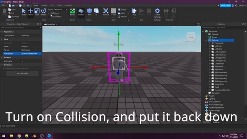This screenshot has height=139, width=247.
Task: Activate the Move tool
Action: [x=30, y=12]
